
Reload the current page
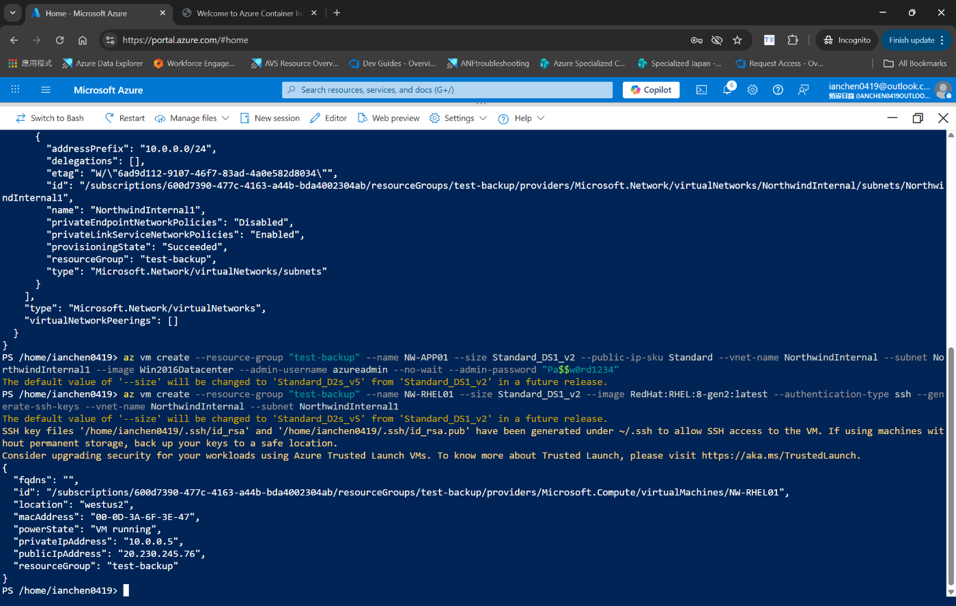[59, 40]
